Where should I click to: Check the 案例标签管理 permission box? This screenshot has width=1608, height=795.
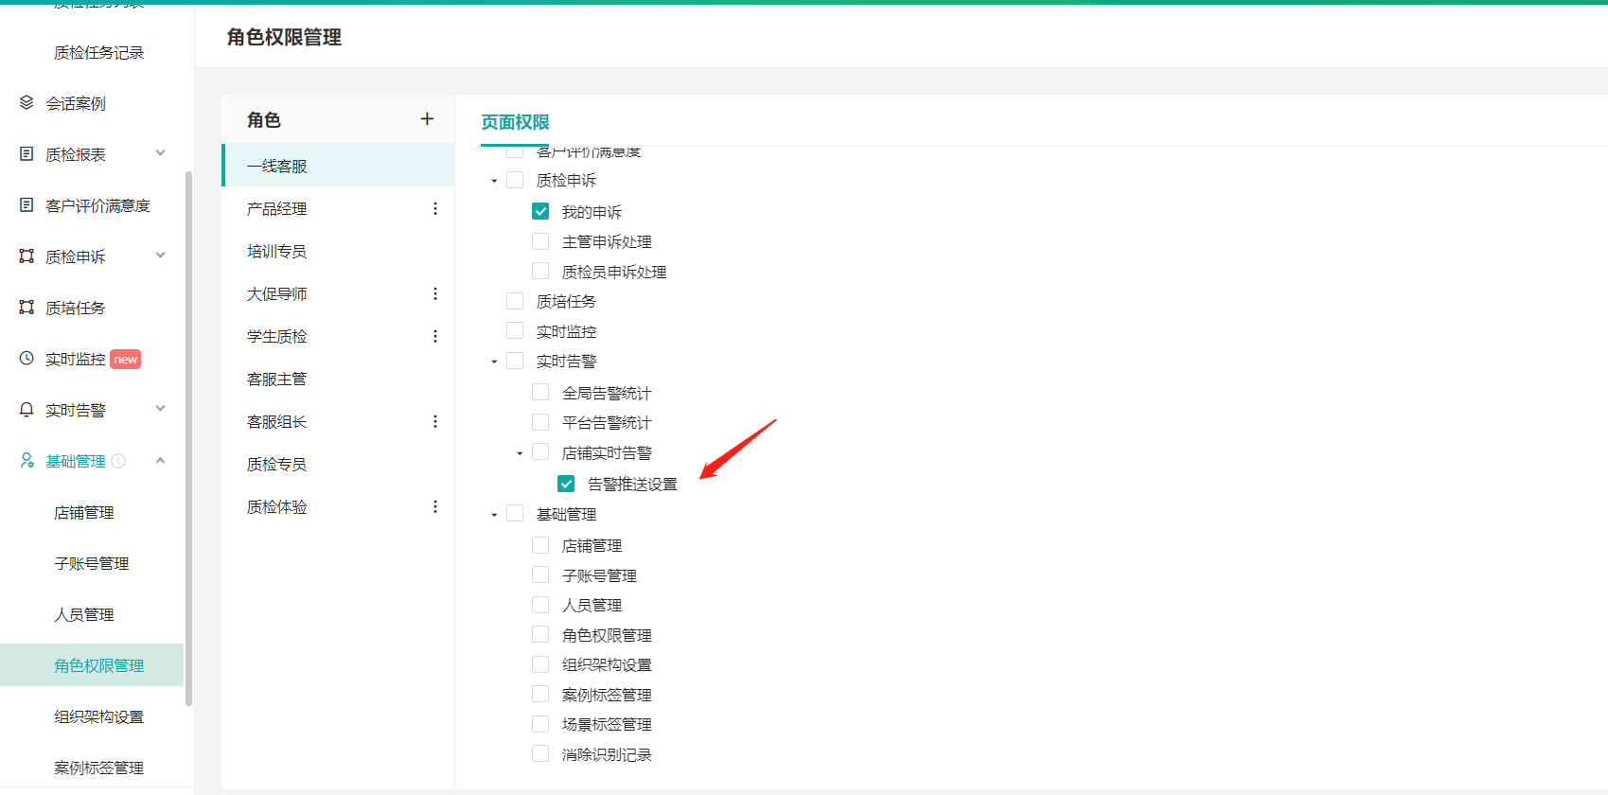tap(540, 694)
